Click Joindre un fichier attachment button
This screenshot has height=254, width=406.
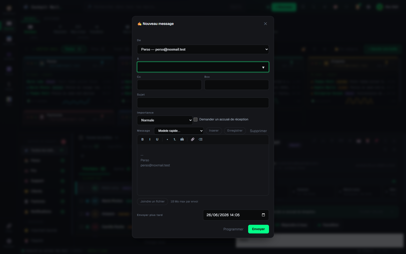153,201
